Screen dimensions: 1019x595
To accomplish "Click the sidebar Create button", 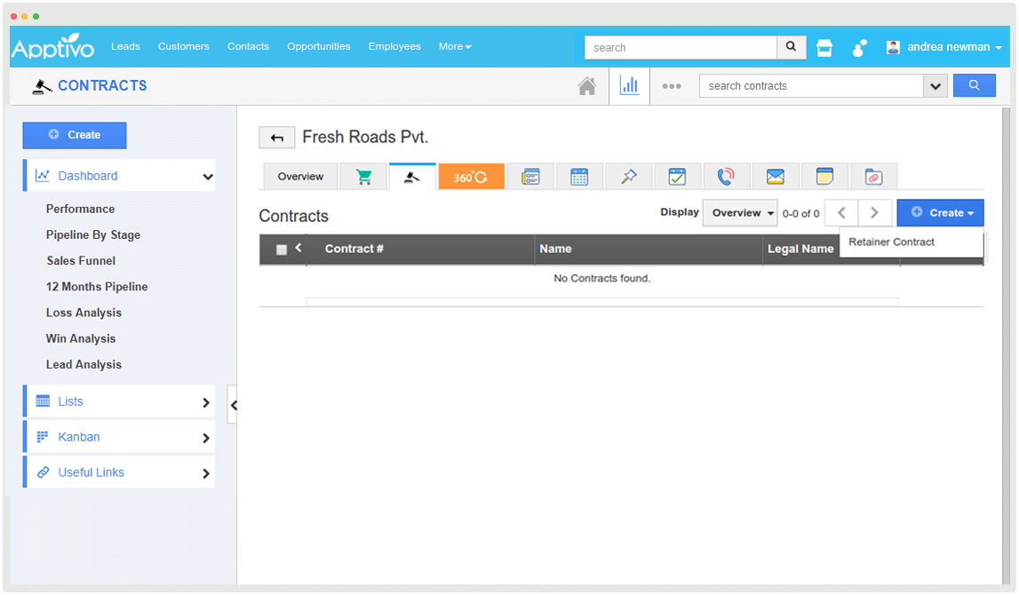I will (x=75, y=135).
